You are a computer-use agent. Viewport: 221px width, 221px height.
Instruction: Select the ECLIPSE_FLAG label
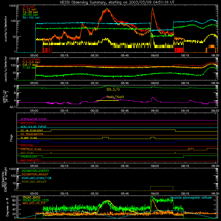pyautogui.click(x=30, y=142)
